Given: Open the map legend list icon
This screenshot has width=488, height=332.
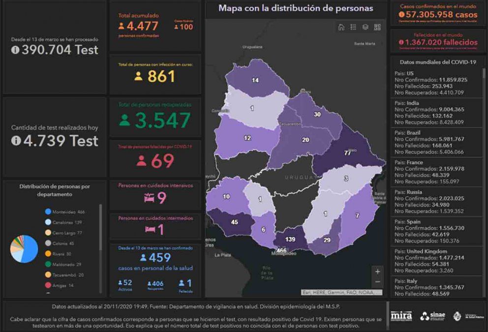Looking at the screenshot, I should pyautogui.click(x=353, y=27).
